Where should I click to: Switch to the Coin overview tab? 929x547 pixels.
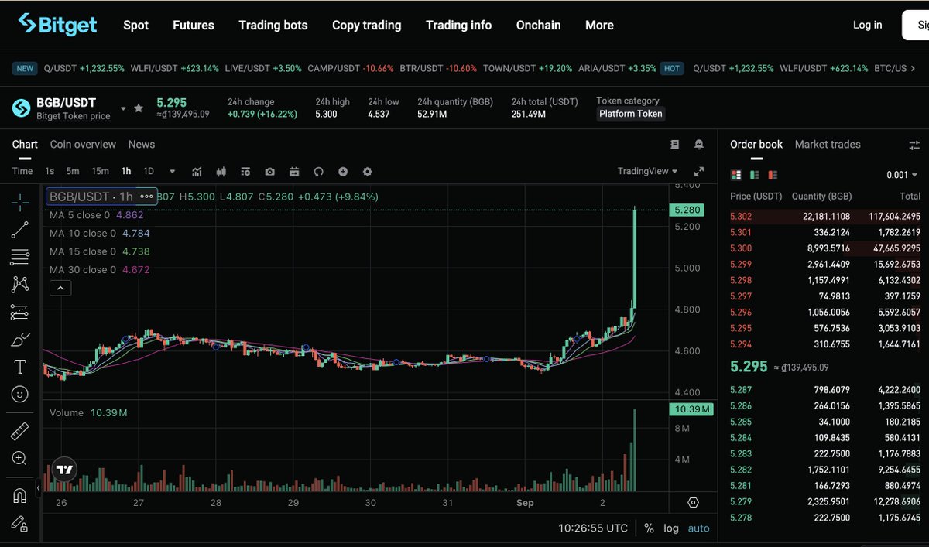click(x=83, y=144)
